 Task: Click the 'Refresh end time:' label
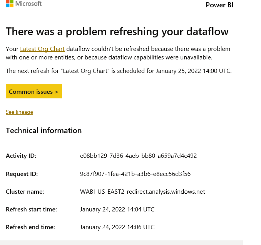click(x=30, y=227)
